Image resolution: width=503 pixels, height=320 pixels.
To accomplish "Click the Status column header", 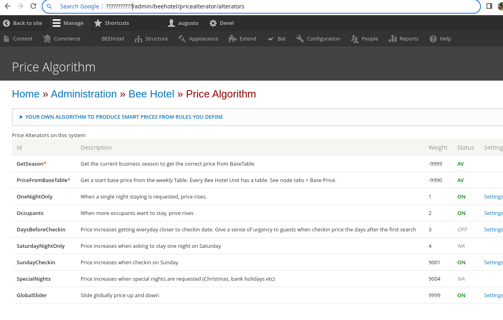I will click(466, 148).
